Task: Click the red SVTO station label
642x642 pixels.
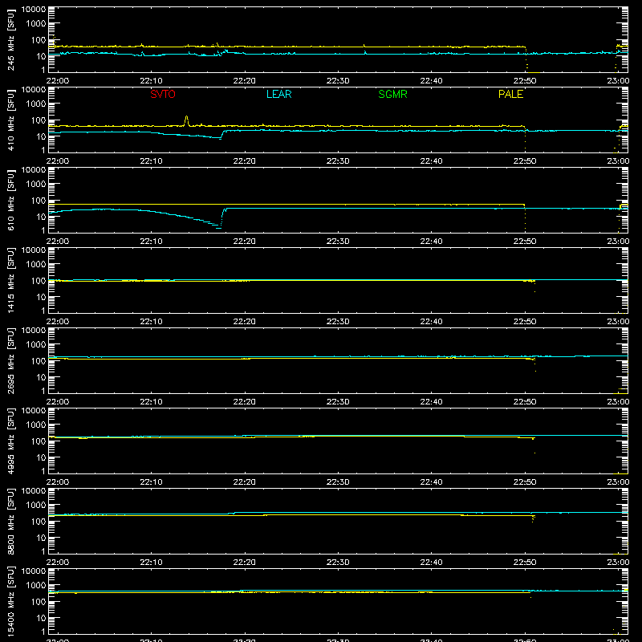Action: (x=163, y=94)
